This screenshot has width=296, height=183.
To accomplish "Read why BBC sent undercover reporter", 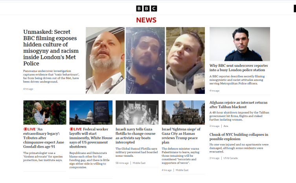I will [239, 68].
